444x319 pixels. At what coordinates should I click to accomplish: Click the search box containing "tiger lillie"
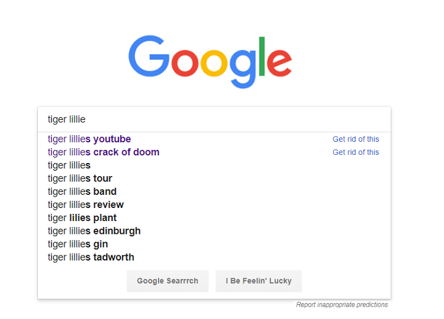213,119
